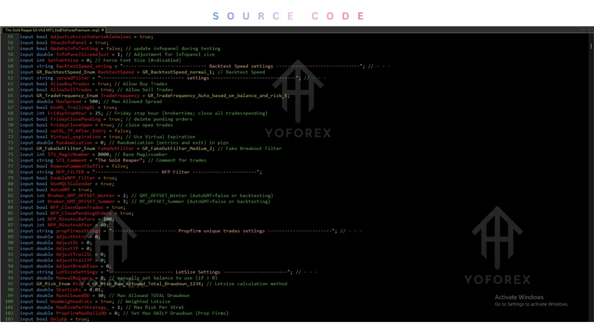
Task: Click GR_Risk_Max_Allowed_Total_Drawdown_1234 value
Action: click(x=147, y=284)
